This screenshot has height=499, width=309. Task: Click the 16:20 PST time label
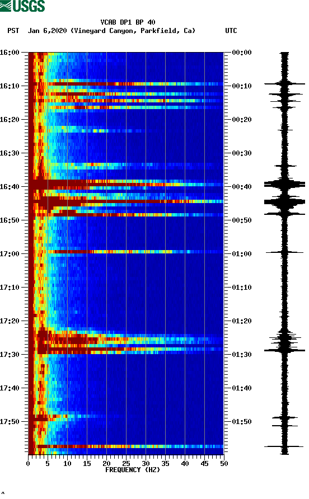10,120
